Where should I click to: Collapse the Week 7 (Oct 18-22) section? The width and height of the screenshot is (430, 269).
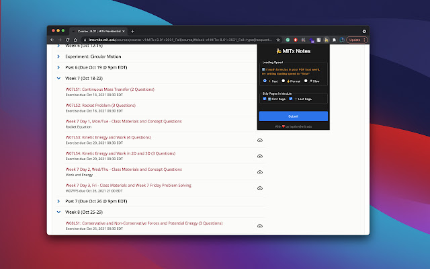pos(58,78)
